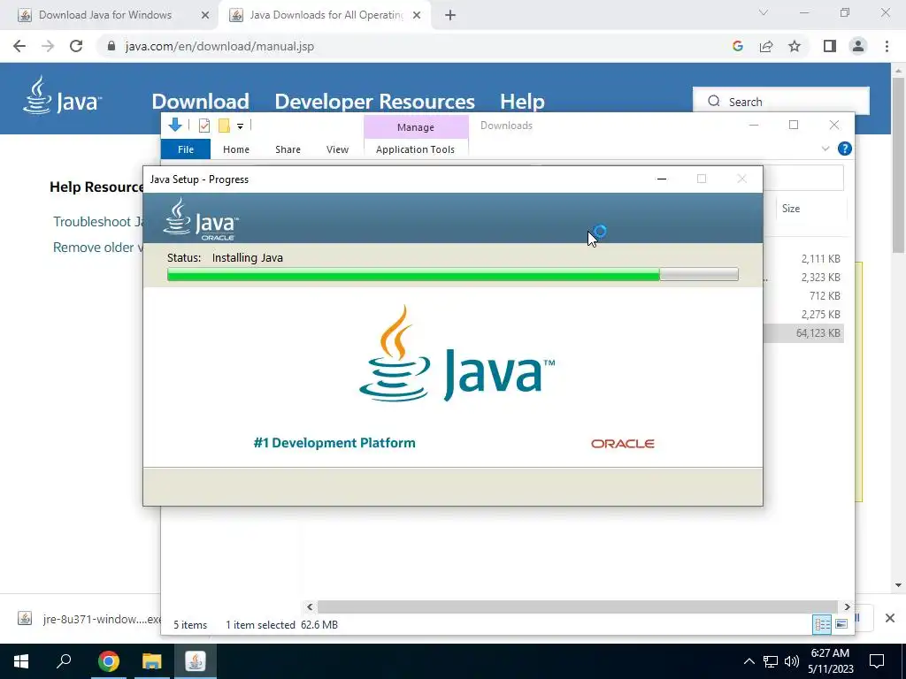Go back using the Chrome back arrow
This screenshot has height=679, width=906.
point(19,46)
